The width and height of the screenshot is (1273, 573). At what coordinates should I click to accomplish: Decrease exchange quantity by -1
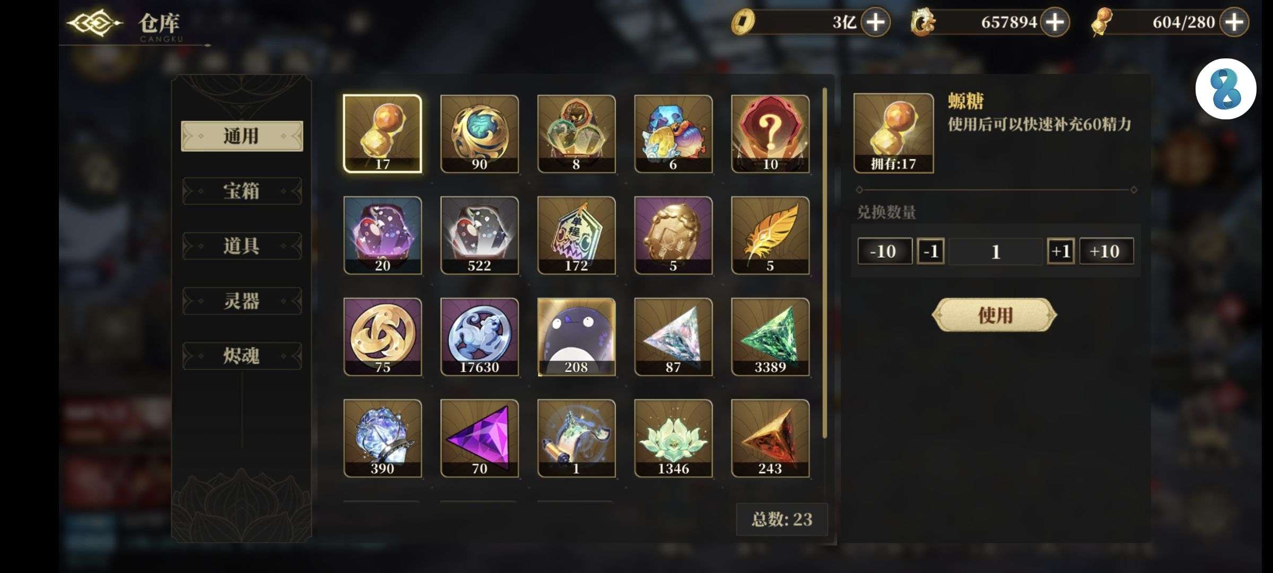(x=931, y=251)
